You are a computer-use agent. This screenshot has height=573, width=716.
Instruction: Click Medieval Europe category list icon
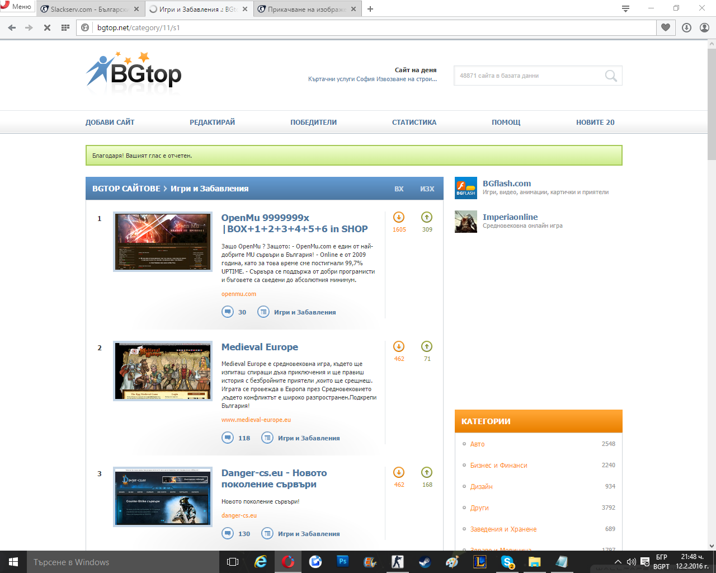tap(267, 438)
